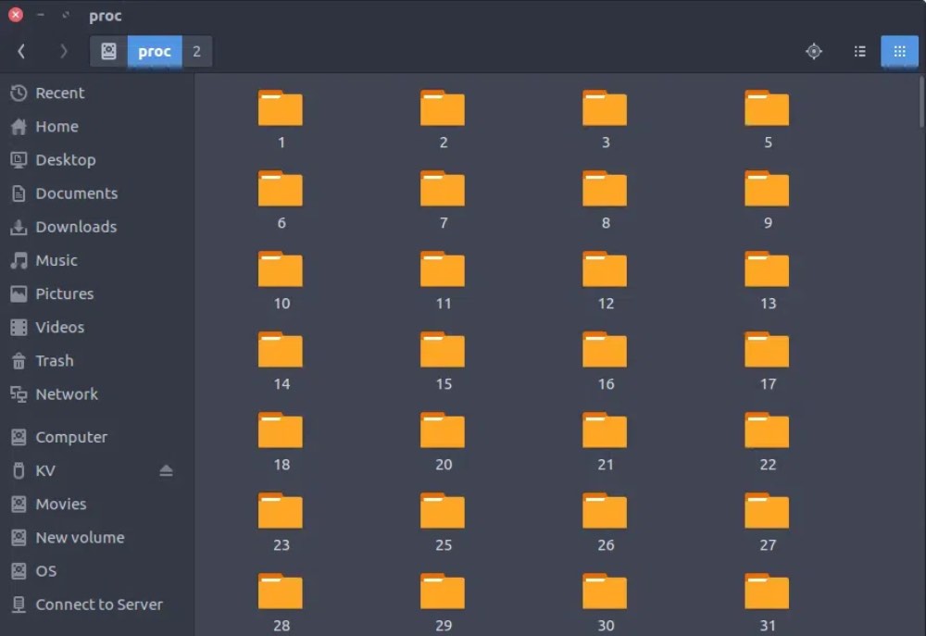This screenshot has width=926, height=636.
Task: Switch to list view
Action: [859, 51]
